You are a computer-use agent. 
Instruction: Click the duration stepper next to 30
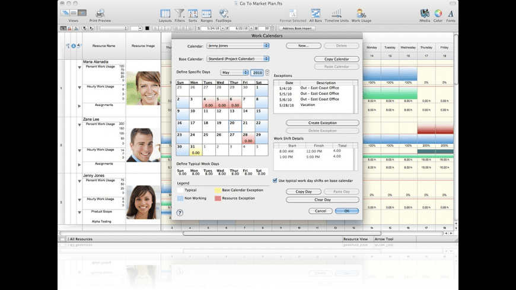pyautogui.click(x=272, y=28)
